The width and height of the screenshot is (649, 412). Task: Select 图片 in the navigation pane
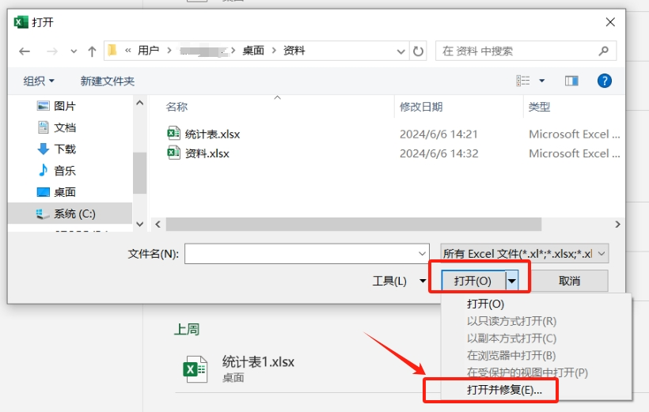(x=65, y=106)
